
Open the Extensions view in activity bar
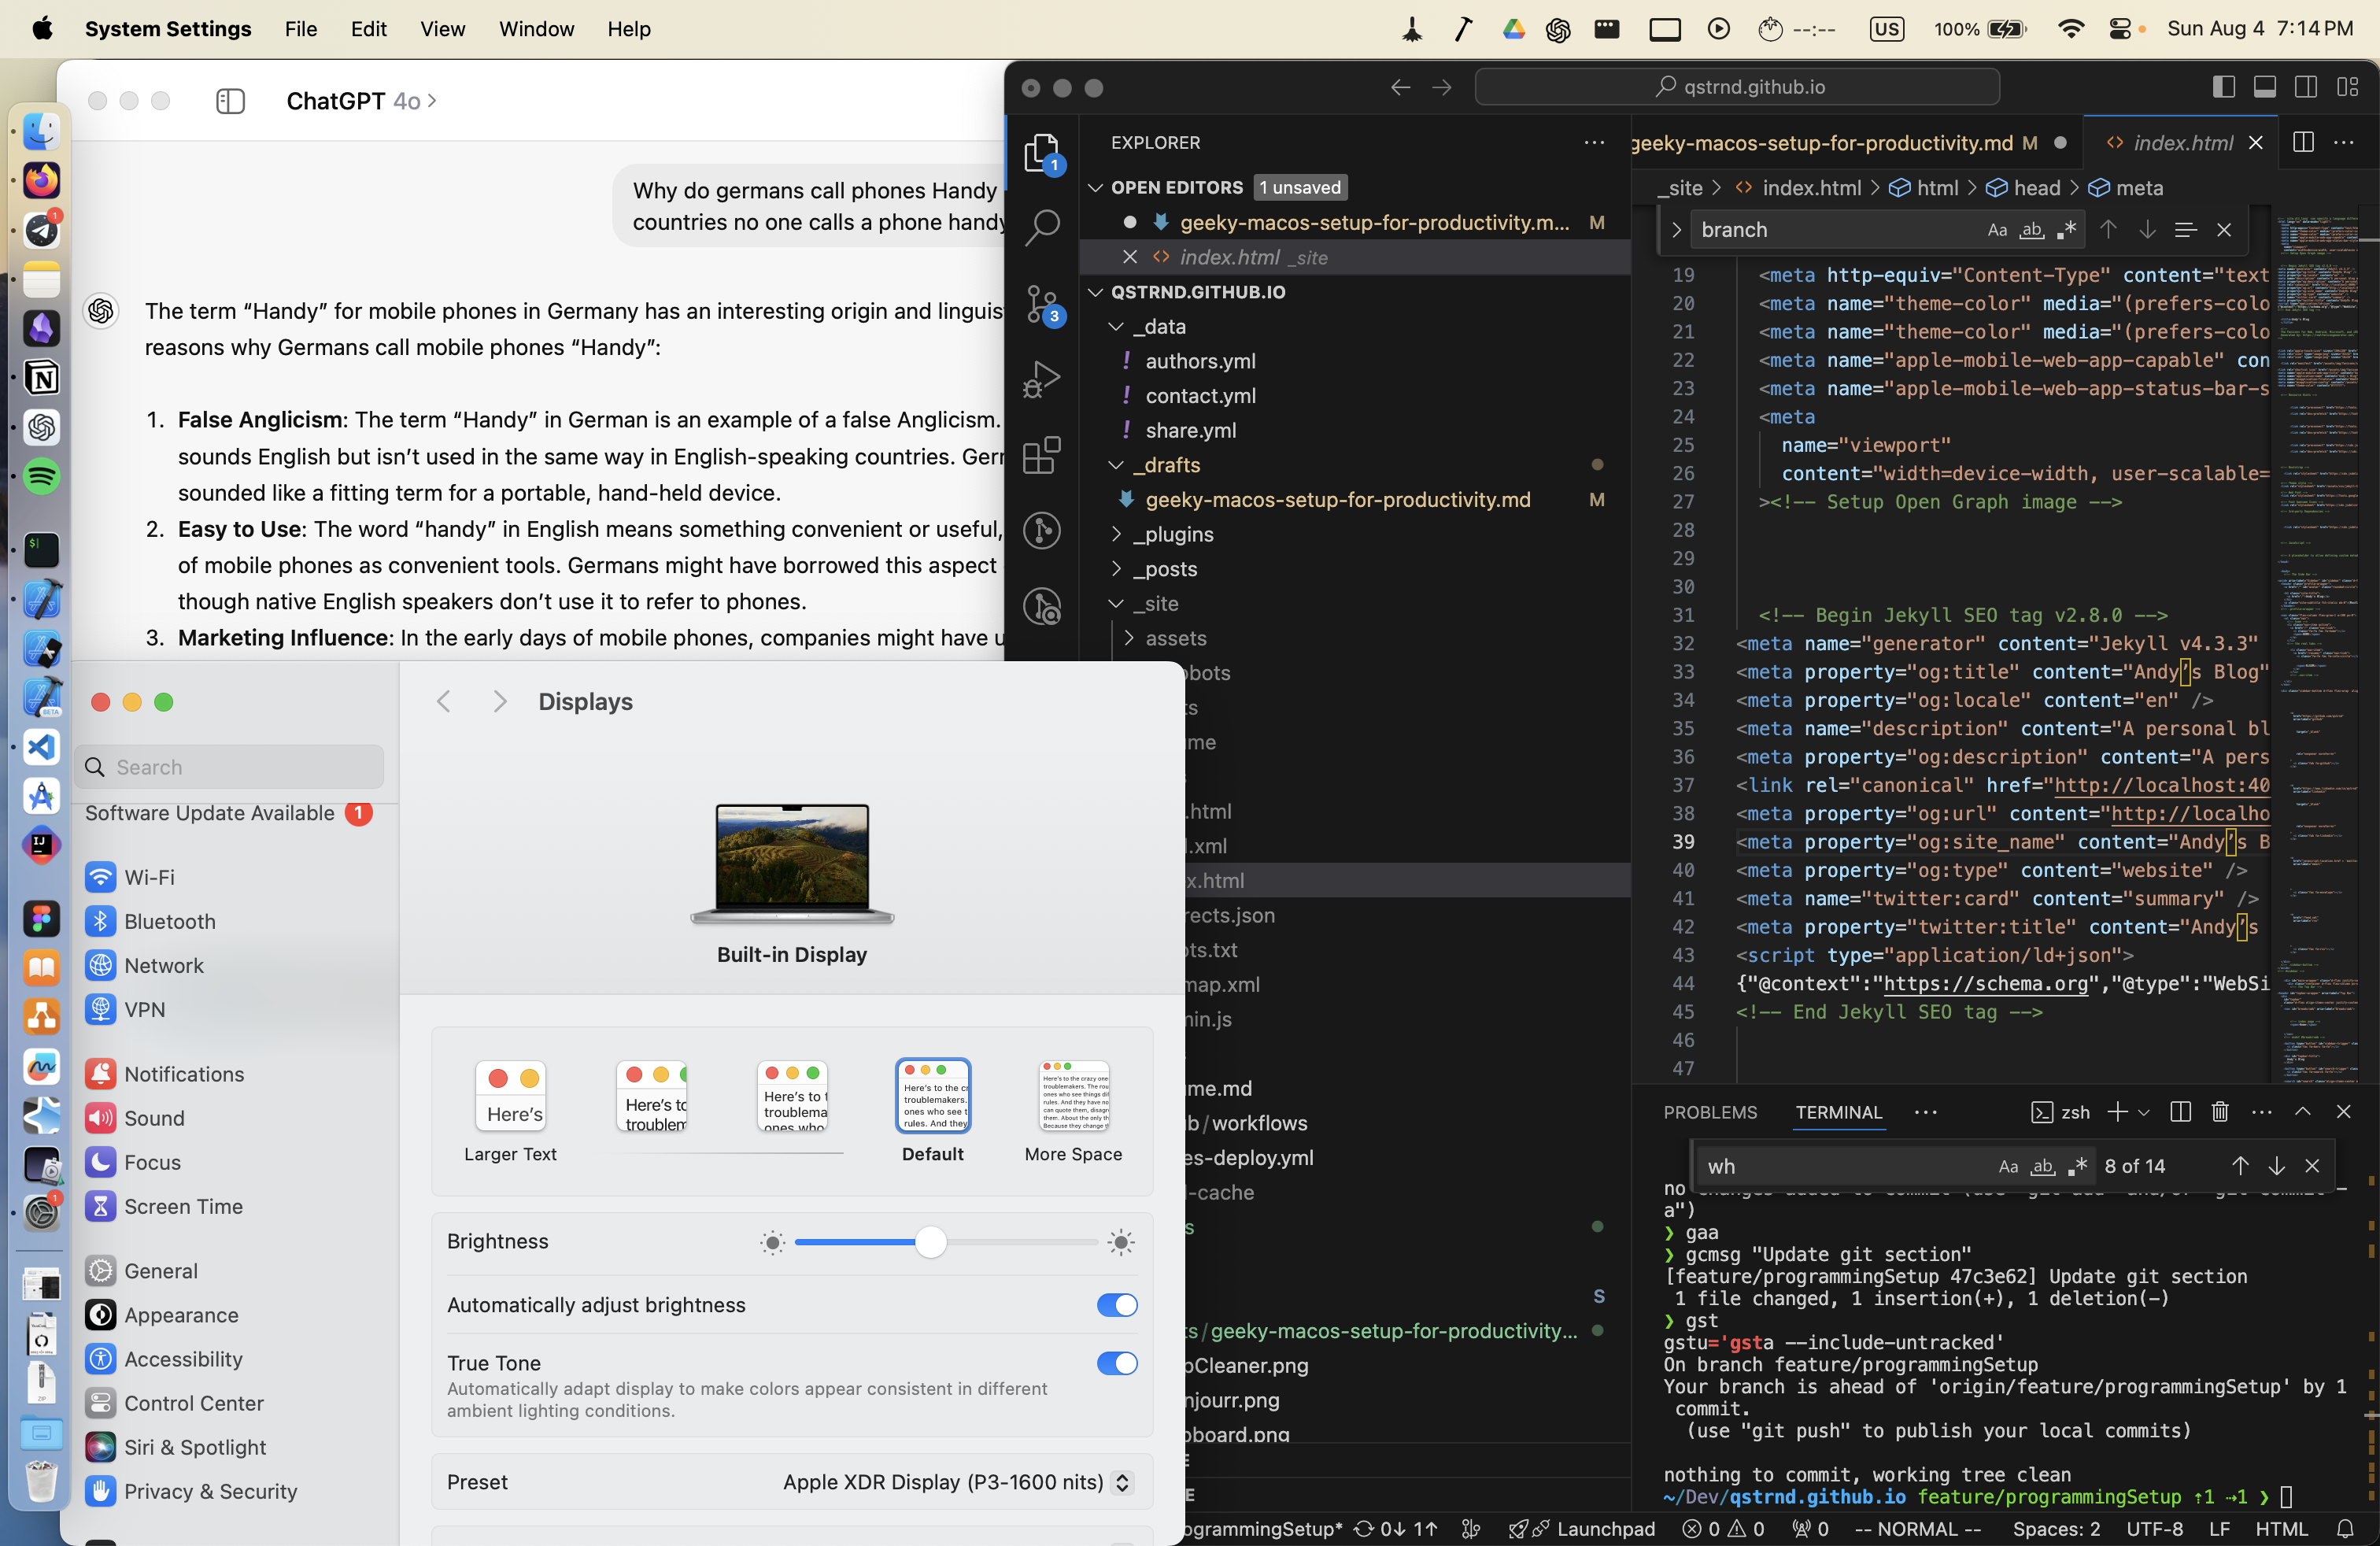[1042, 456]
